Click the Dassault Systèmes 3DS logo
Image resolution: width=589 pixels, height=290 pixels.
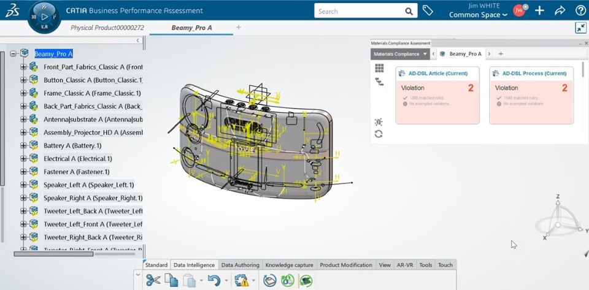(12, 10)
